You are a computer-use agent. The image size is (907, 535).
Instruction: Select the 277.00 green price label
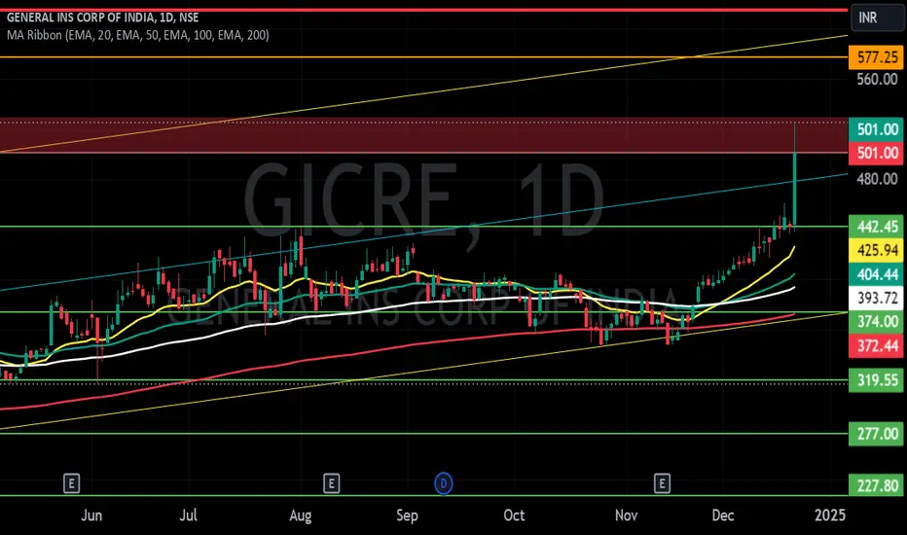coord(876,434)
